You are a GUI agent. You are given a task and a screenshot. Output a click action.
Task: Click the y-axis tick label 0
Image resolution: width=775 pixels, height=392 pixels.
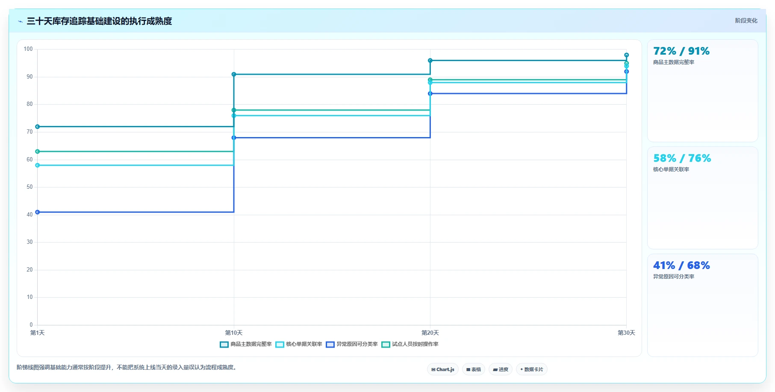pos(31,325)
